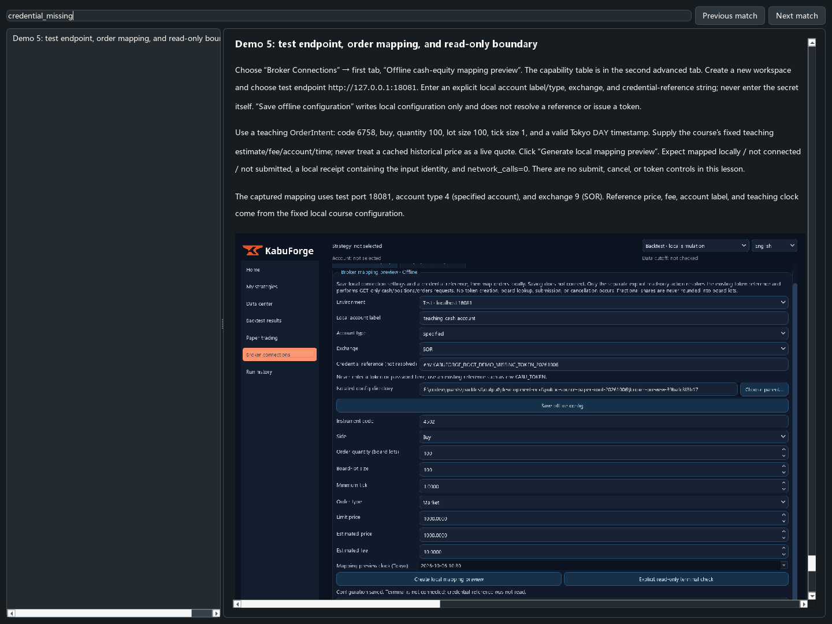
Task: Open the Backtest local simulation dropdown in the screenshot
Action: (x=696, y=246)
